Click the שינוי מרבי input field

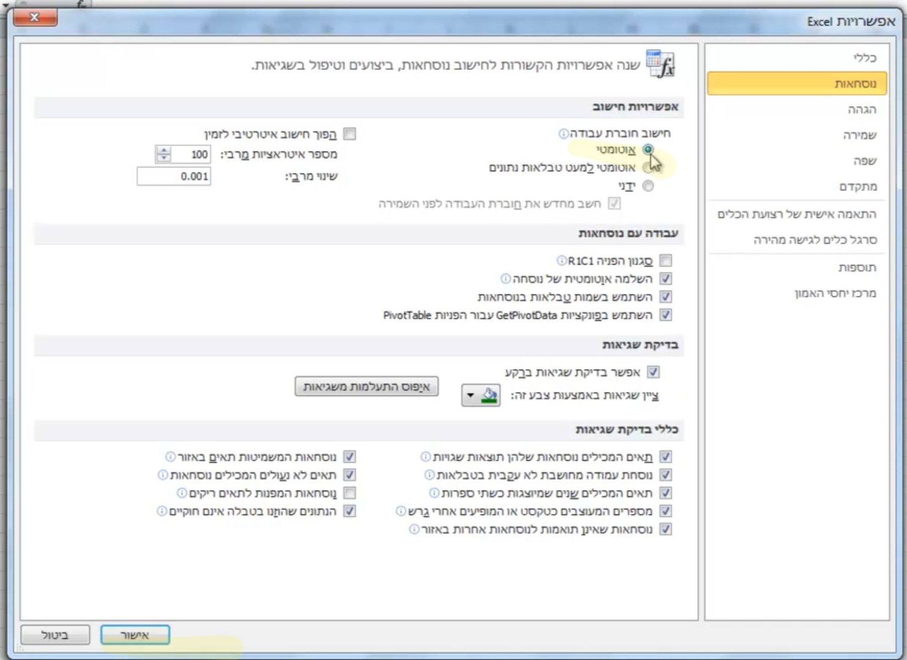[174, 176]
